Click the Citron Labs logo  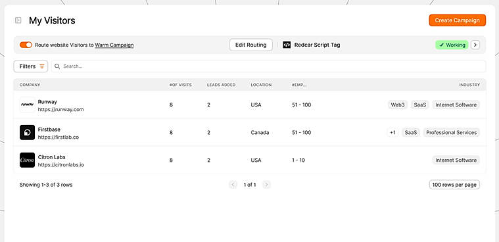point(28,160)
